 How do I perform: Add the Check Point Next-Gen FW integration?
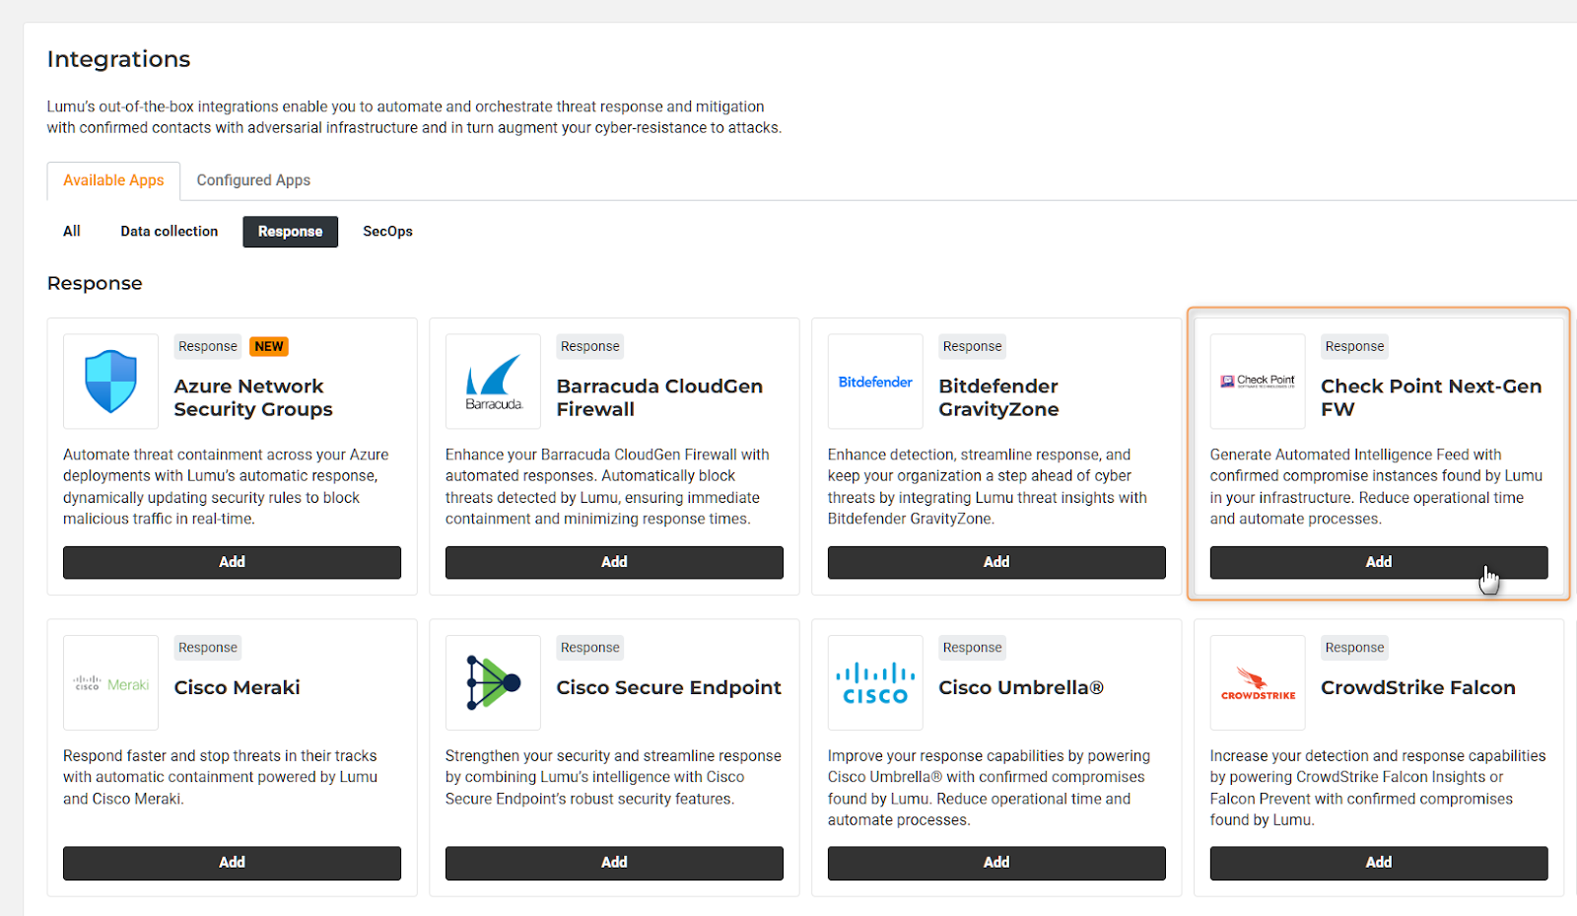[x=1378, y=562]
